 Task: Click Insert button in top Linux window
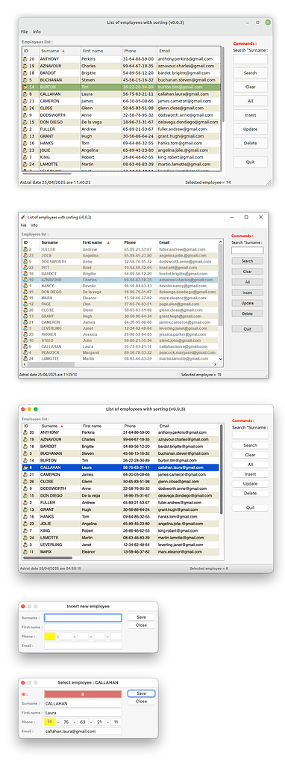click(x=250, y=115)
